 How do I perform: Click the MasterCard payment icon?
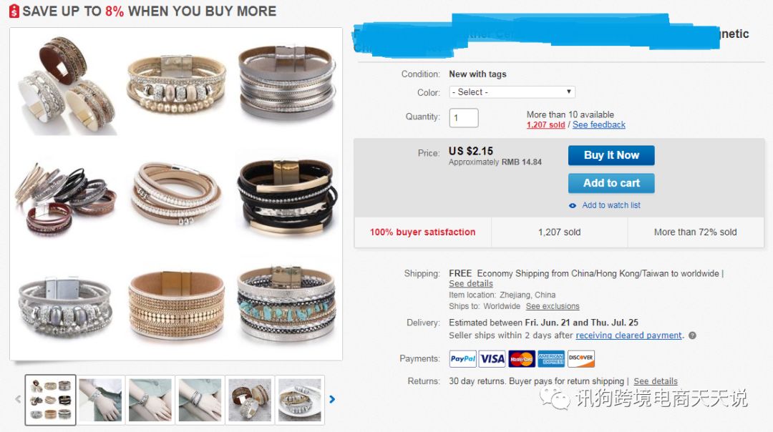coord(522,358)
